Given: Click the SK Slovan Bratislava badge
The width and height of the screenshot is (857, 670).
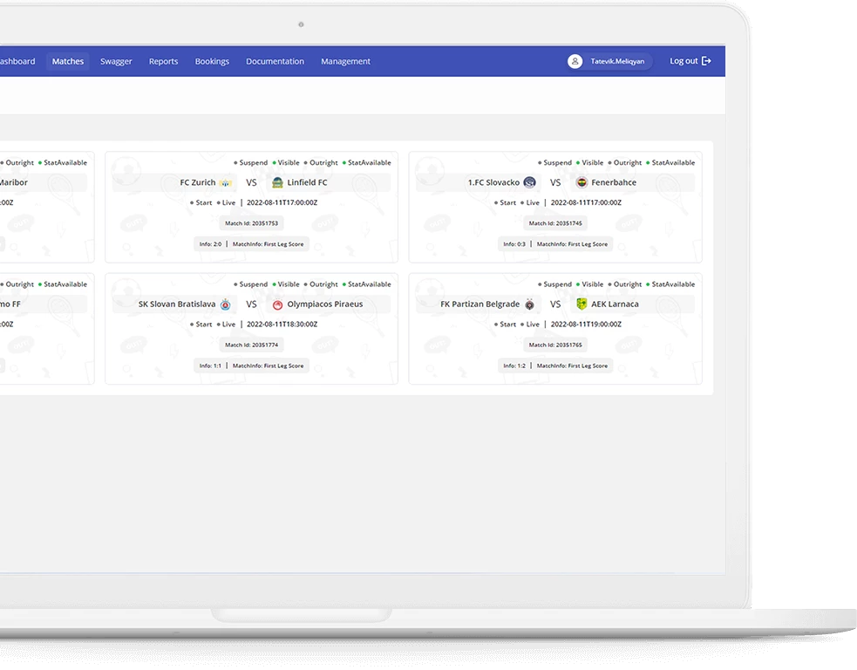Looking at the screenshot, I should [x=227, y=304].
